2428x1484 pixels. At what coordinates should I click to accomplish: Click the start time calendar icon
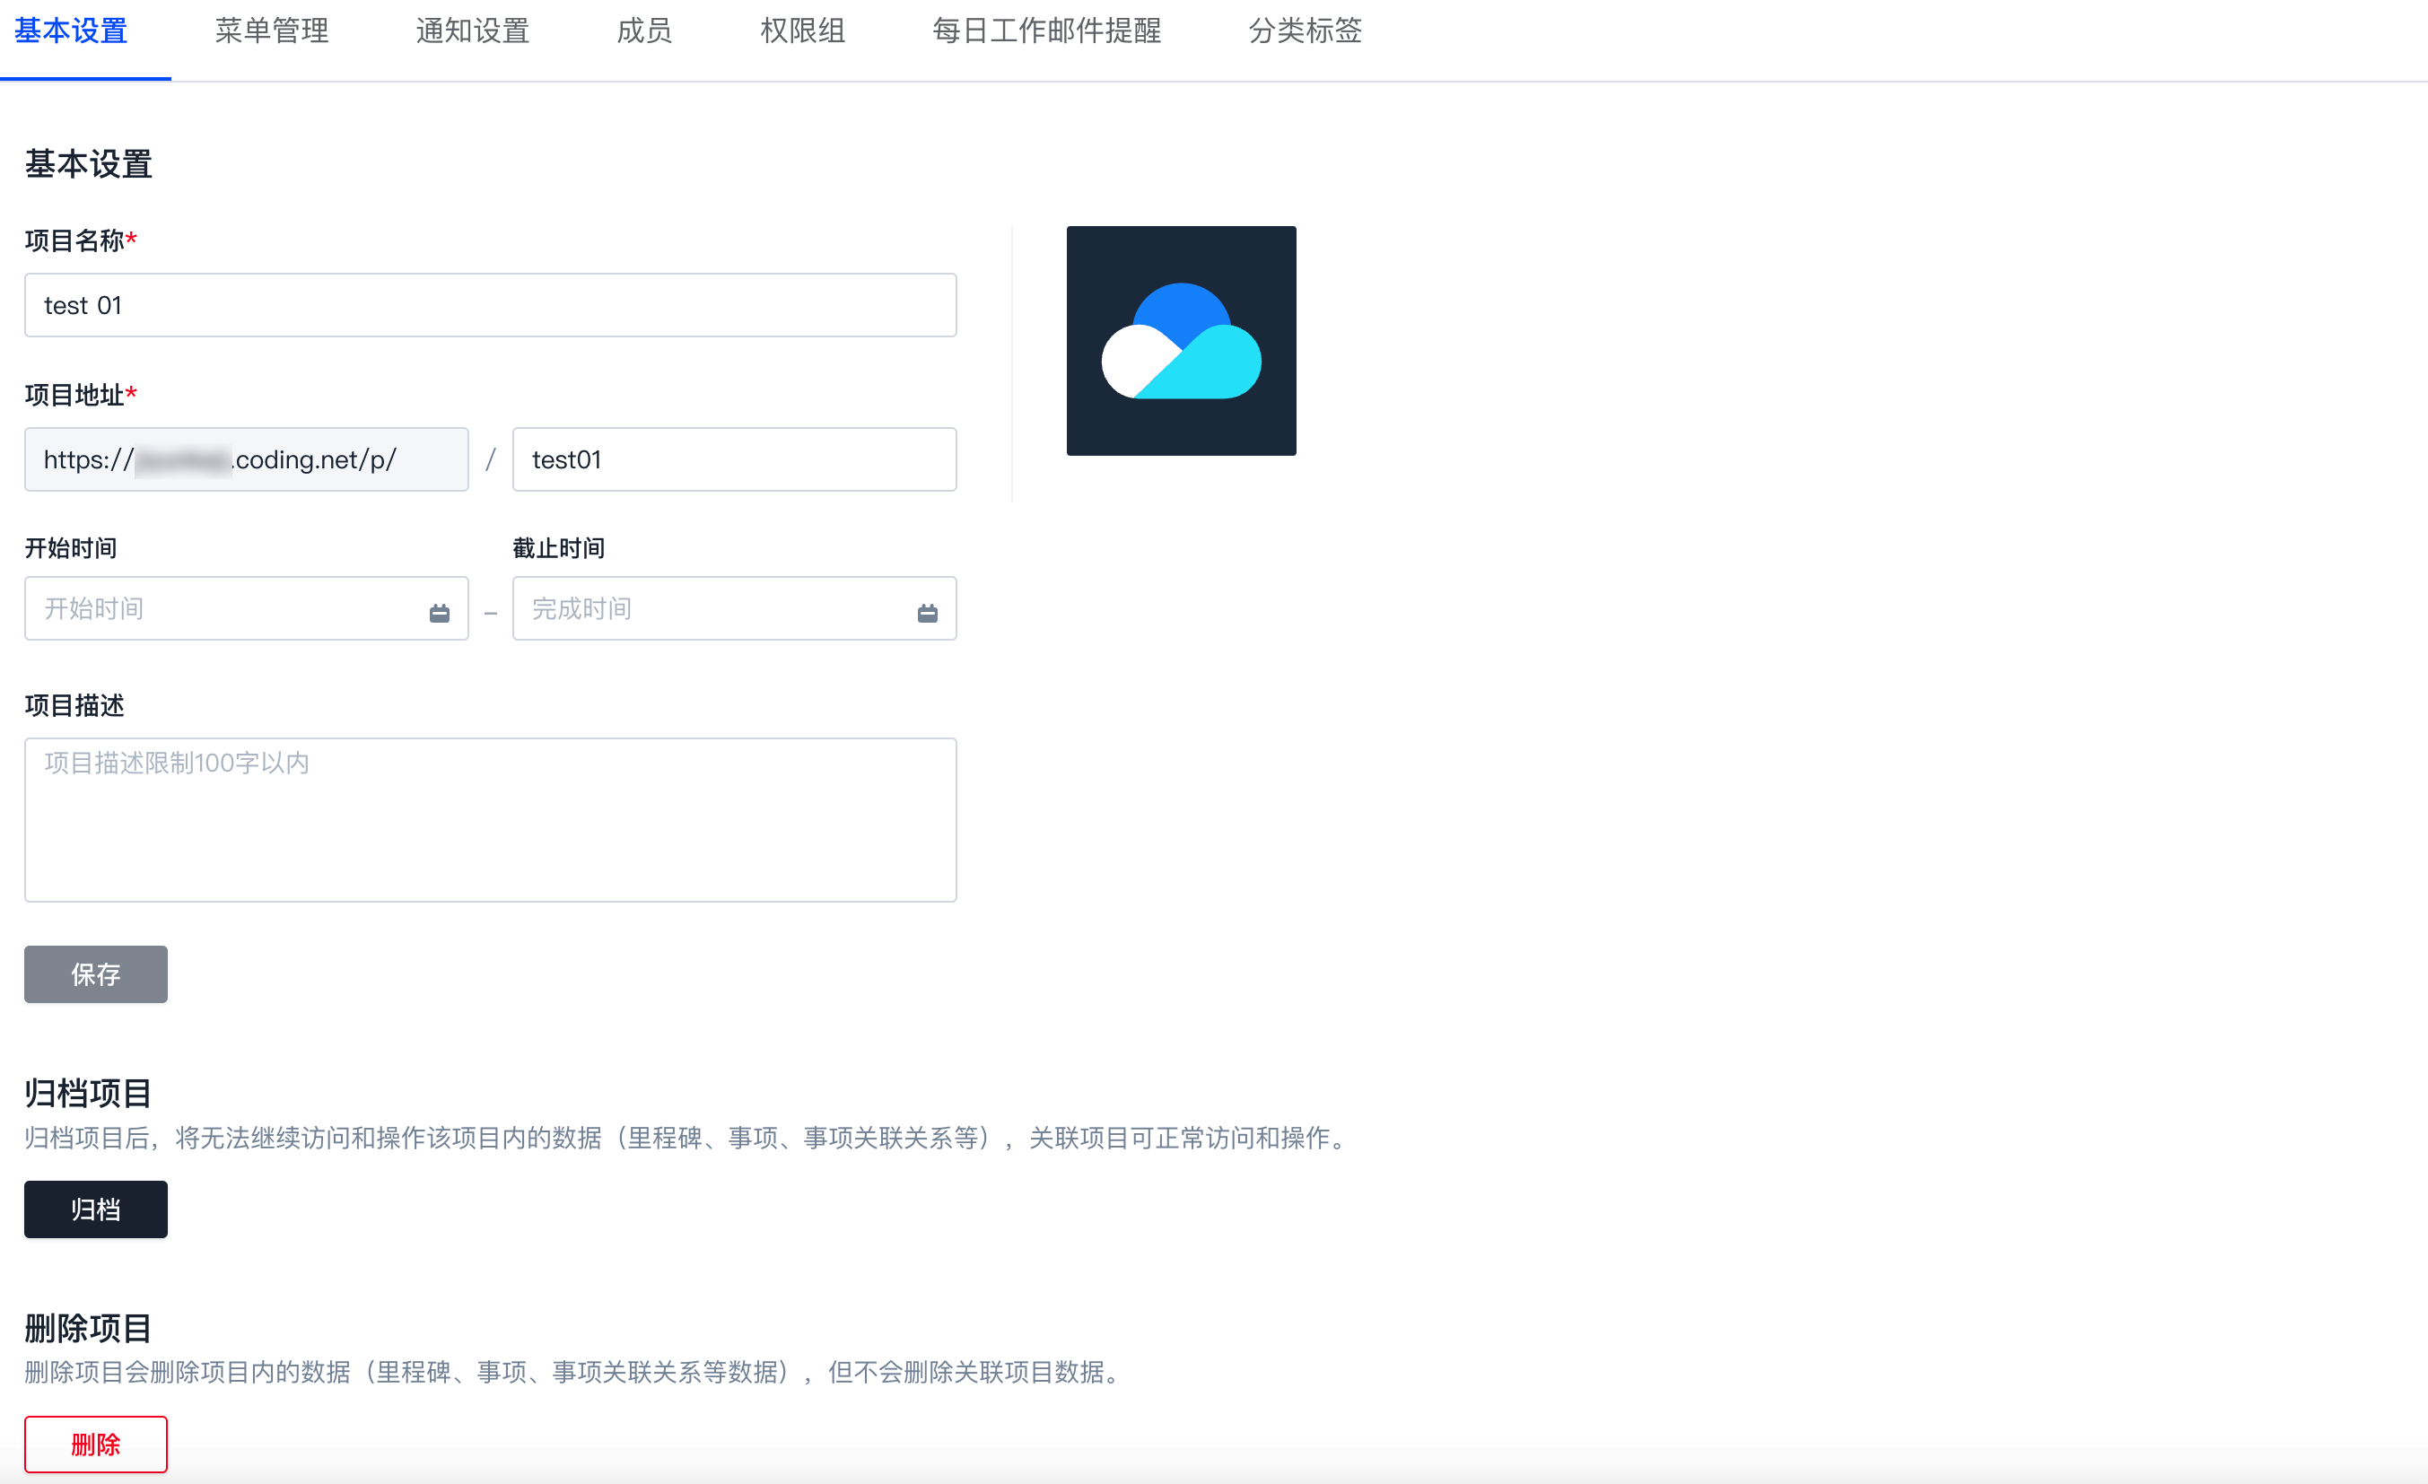pos(440,613)
